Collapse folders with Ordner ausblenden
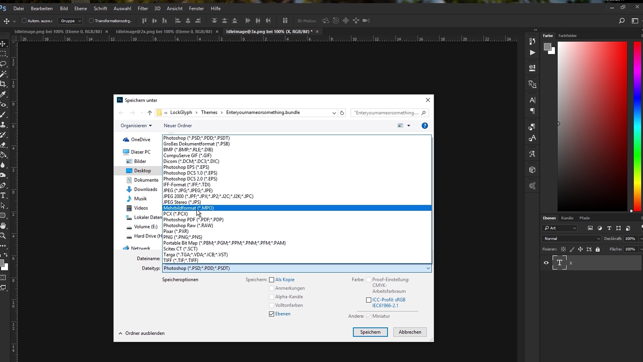The height and width of the screenshot is (362, 643). coord(142,333)
